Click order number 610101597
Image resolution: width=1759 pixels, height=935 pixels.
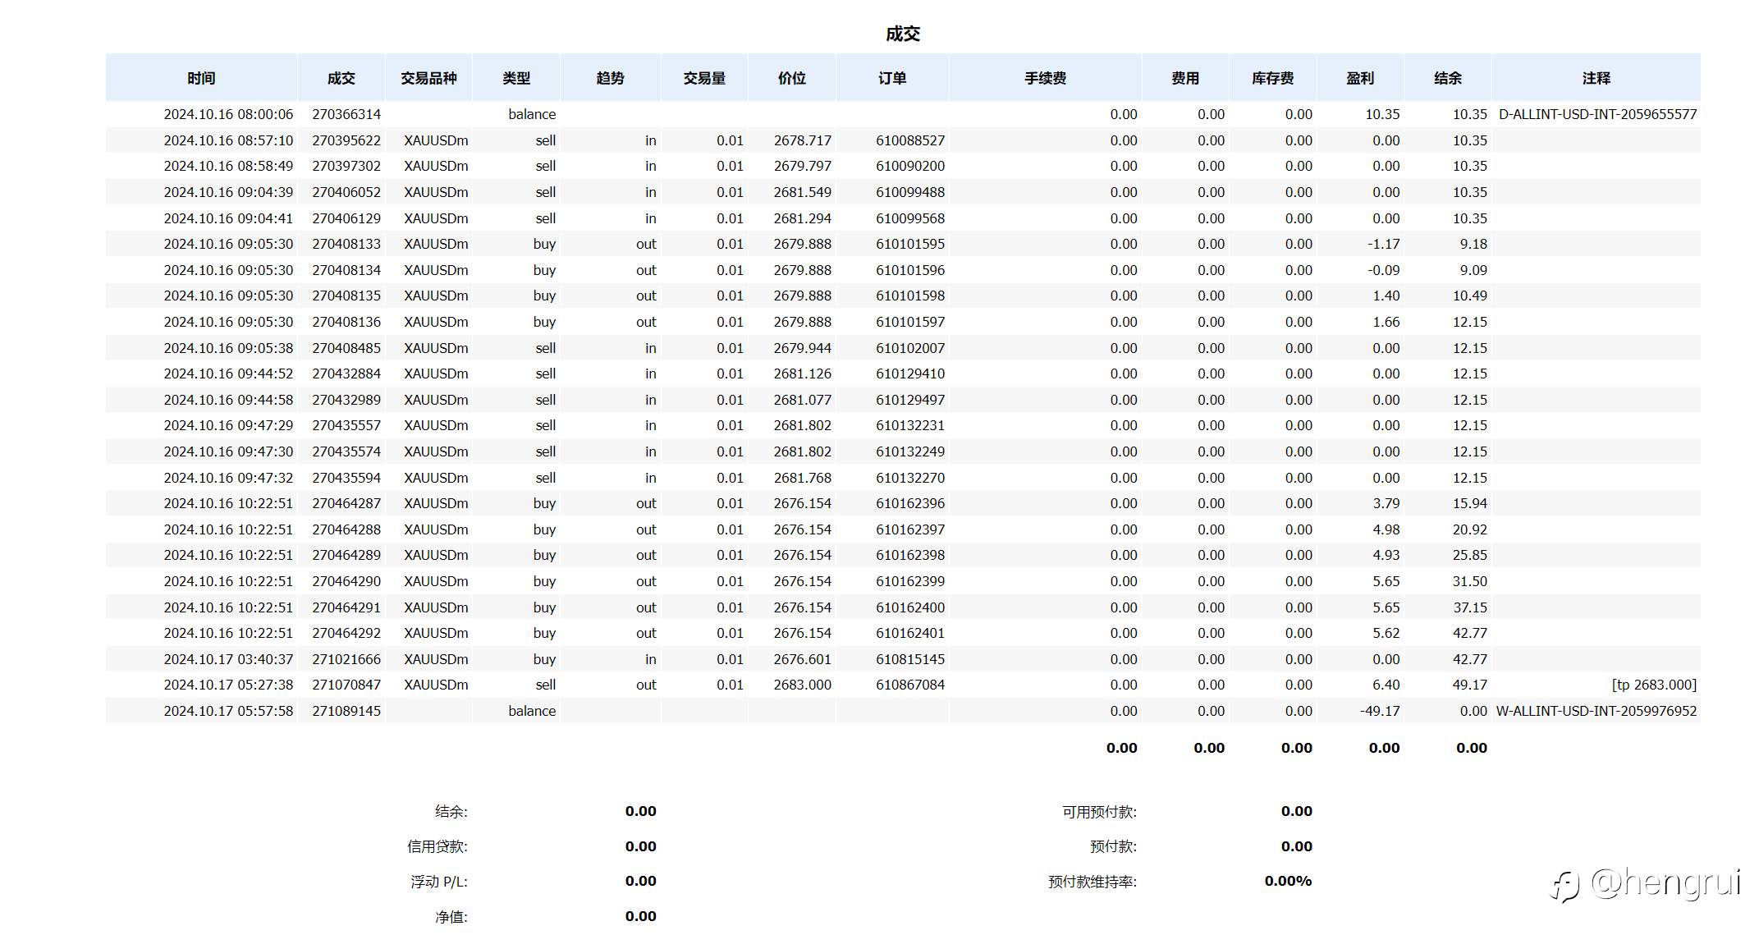pyautogui.click(x=910, y=322)
